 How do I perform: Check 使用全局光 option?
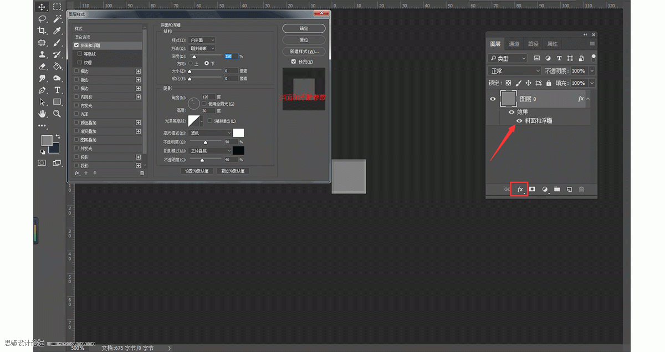204,104
